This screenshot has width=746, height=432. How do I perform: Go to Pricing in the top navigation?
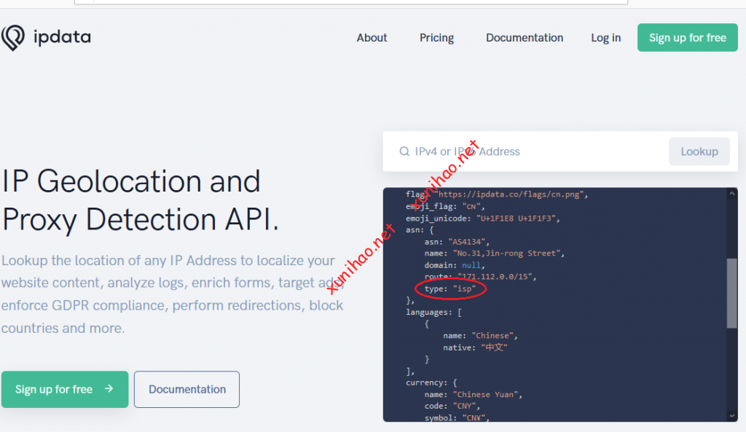tap(436, 38)
